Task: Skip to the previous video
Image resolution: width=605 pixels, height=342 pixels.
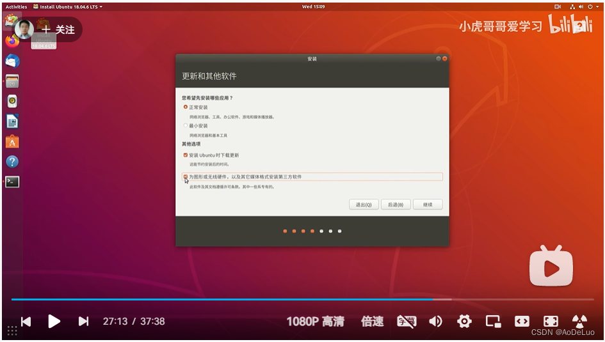Action: [26, 321]
